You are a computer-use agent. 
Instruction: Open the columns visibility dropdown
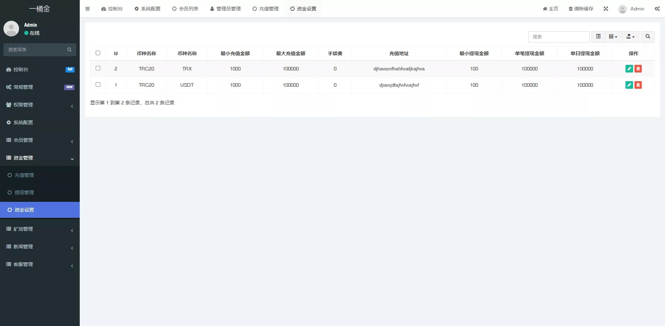tap(613, 37)
